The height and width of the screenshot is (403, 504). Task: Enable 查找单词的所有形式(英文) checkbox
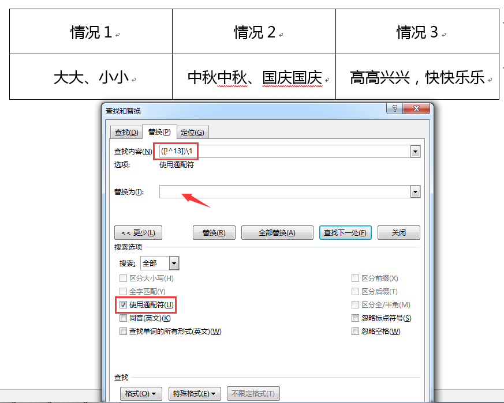tap(123, 331)
